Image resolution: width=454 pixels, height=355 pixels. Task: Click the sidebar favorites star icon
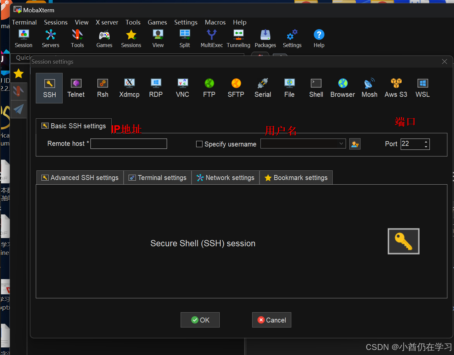tap(19, 73)
